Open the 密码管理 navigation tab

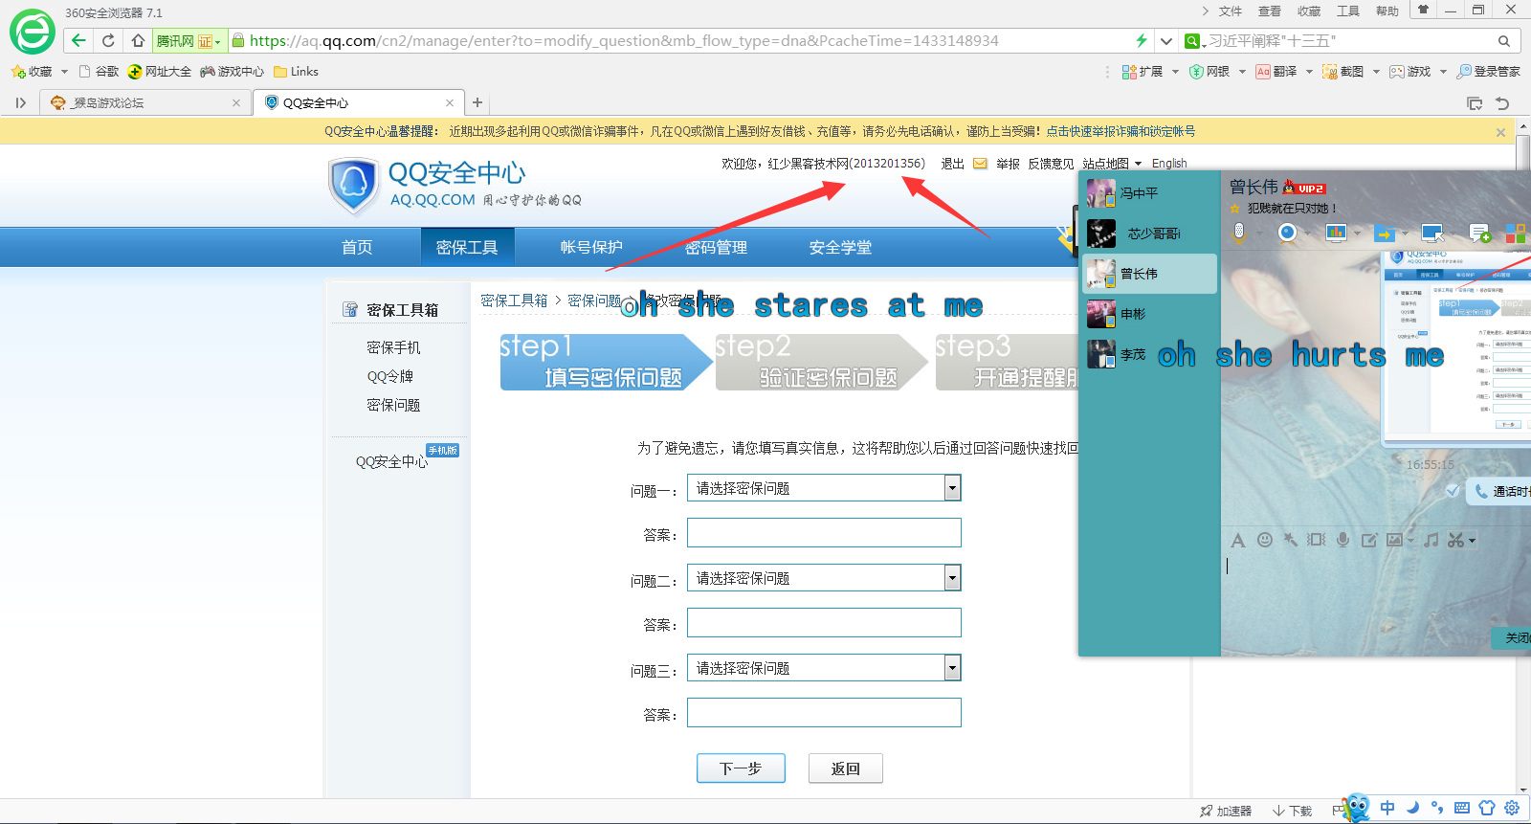pyautogui.click(x=716, y=247)
